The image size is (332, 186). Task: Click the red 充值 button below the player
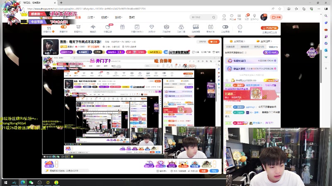(203, 171)
